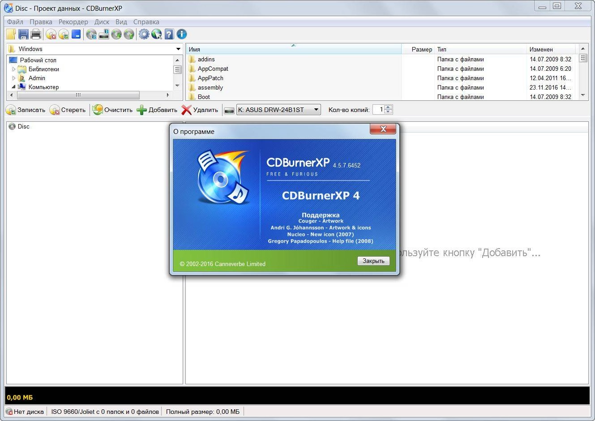595x421 pixels.
Task: Click the drive icon beside recorder dropdown
Action: click(x=229, y=110)
